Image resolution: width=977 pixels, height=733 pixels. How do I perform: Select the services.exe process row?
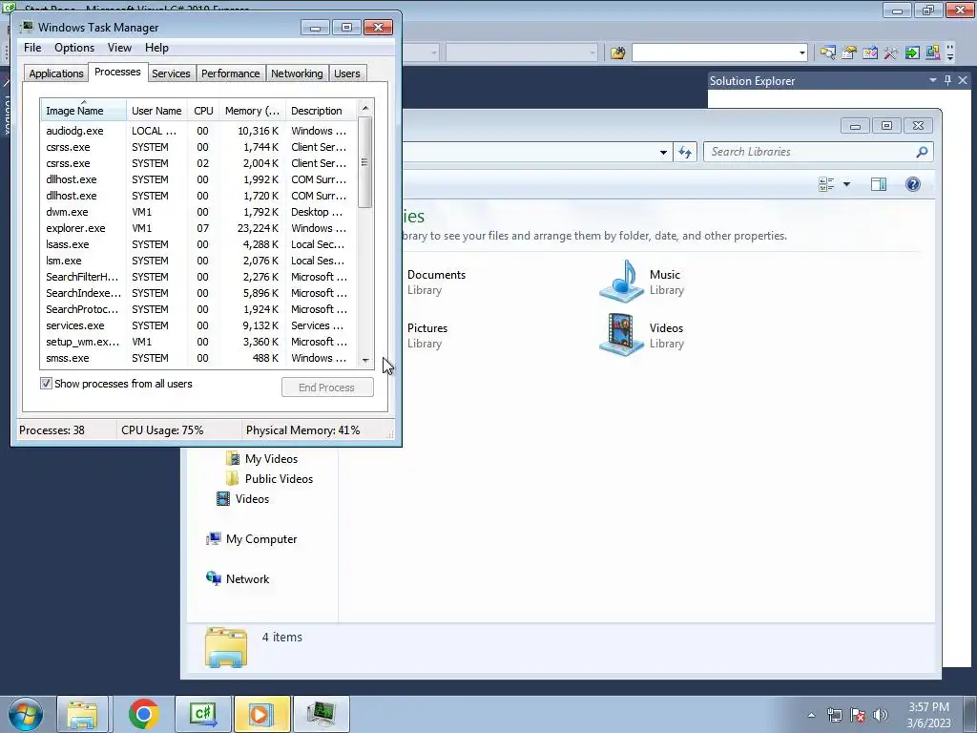click(x=198, y=325)
